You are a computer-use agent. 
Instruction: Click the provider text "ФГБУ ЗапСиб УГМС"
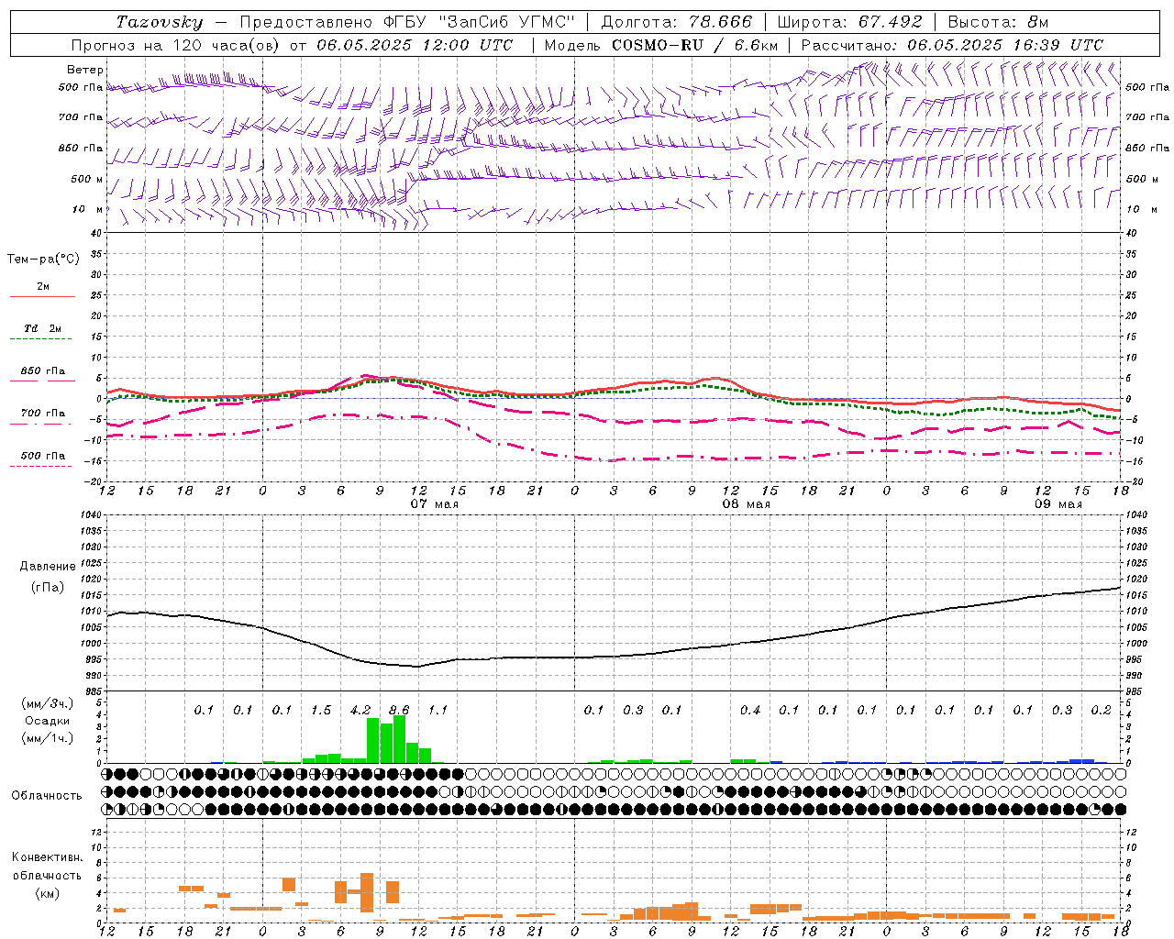[x=477, y=22]
